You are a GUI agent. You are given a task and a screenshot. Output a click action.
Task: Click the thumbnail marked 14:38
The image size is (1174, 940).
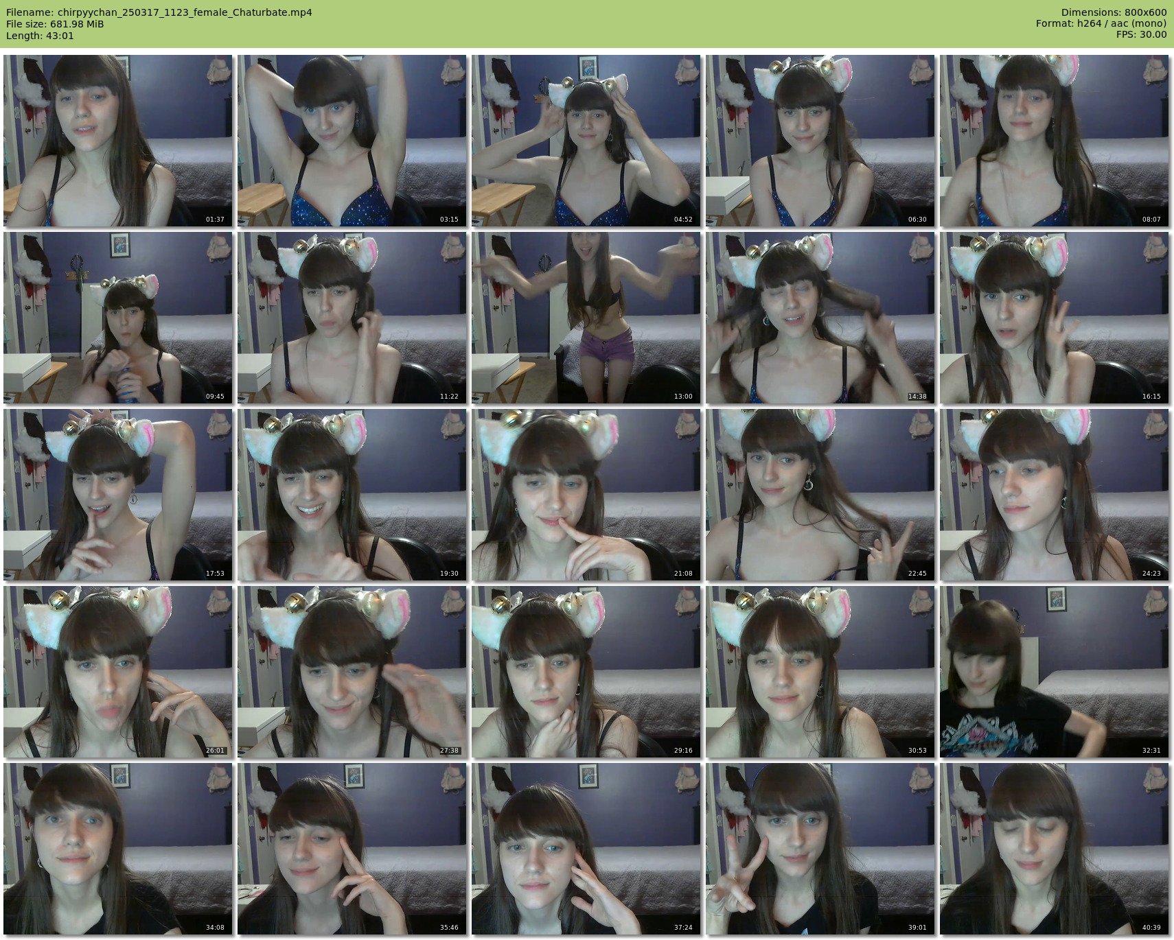[820, 318]
